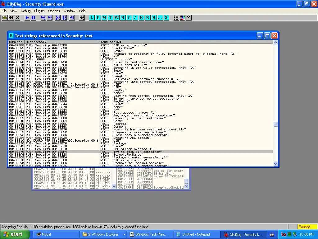This screenshot has height=239, width=318.
Task: Click the Start button on taskbar
Action: pos(15,235)
